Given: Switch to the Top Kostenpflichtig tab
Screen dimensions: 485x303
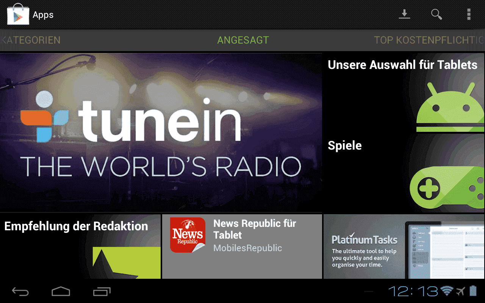Looking at the screenshot, I should tap(428, 40).
